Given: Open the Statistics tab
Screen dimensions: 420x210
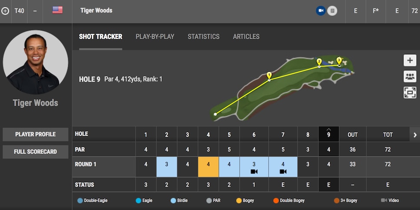Looking at the screenshot, I should point(203,37).
